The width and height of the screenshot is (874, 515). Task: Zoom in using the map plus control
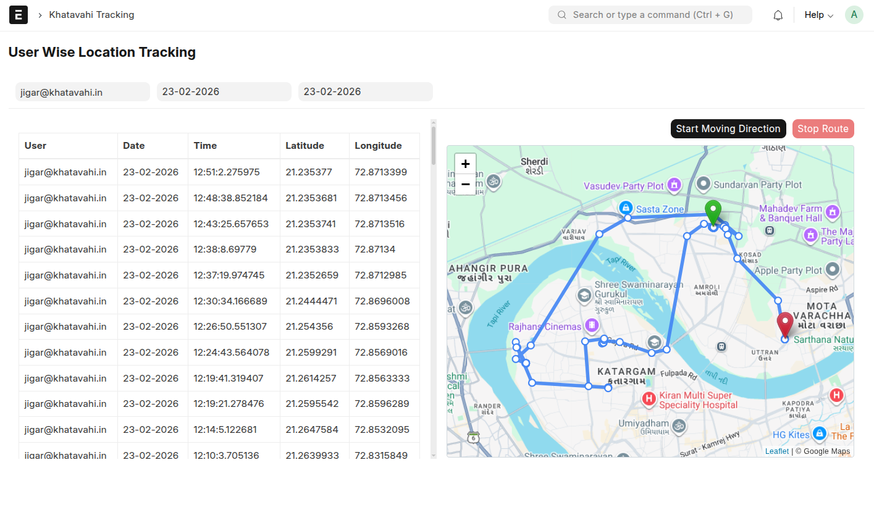pos(465,164)
